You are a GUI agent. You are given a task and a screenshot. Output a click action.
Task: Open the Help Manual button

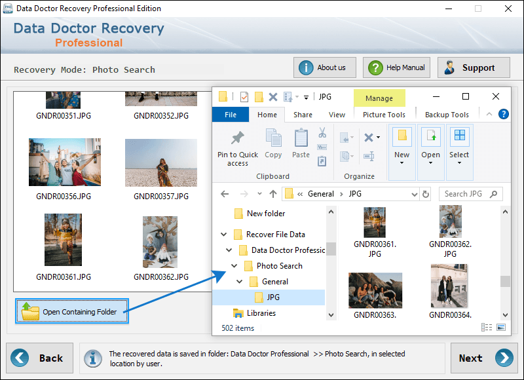(x=396, y=67)
